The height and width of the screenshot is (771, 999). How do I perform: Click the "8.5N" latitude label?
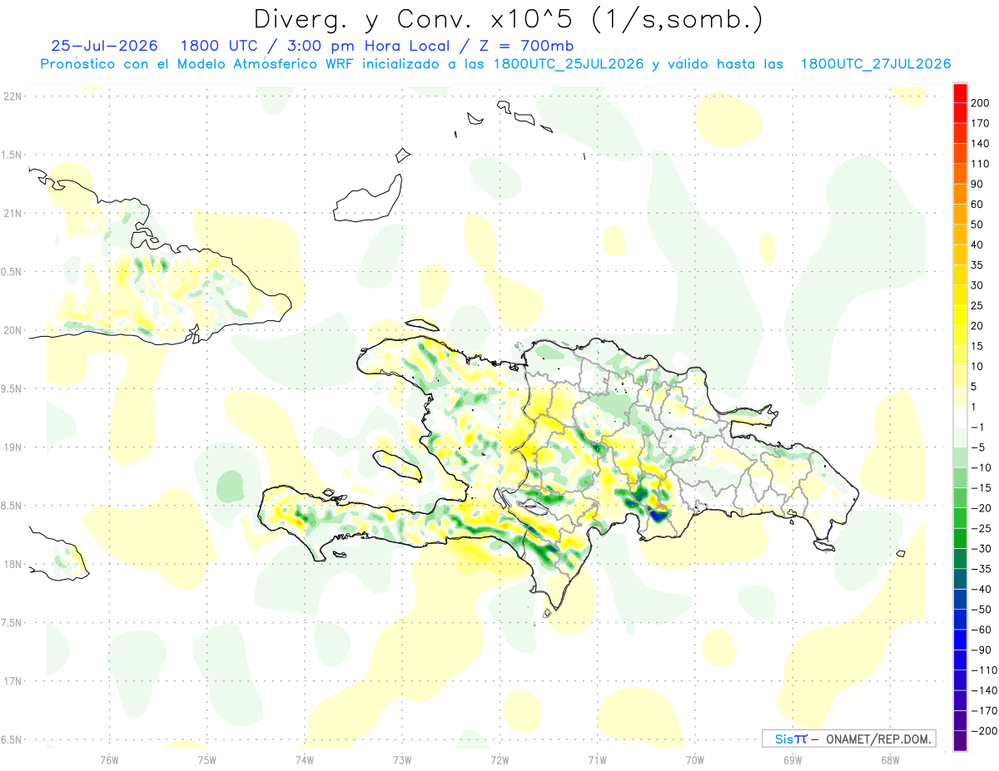click(11, 506)
